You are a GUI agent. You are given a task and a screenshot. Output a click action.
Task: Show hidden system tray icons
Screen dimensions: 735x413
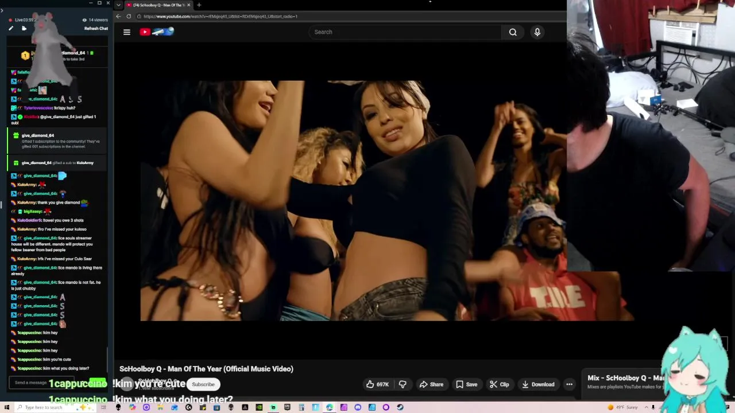click(x=646, y=407)
